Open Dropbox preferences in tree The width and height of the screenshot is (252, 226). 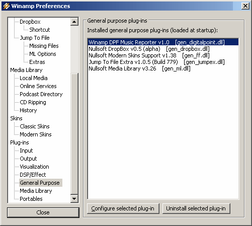[x=30, y=22]
